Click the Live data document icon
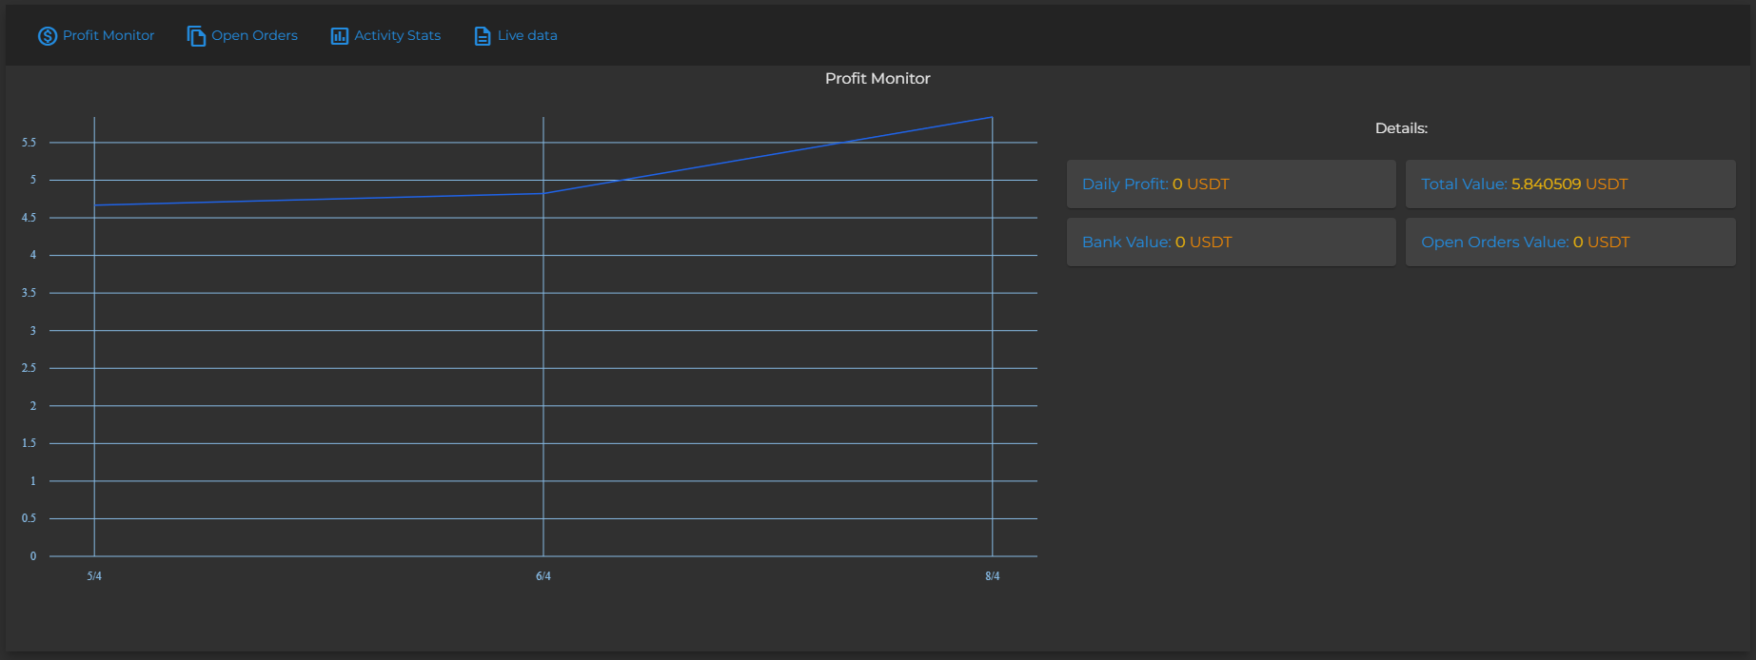1756x660 pixels. [483, 36]
